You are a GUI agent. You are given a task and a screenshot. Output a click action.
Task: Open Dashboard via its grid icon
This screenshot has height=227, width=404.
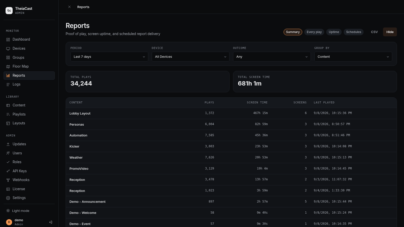point(8,40)
